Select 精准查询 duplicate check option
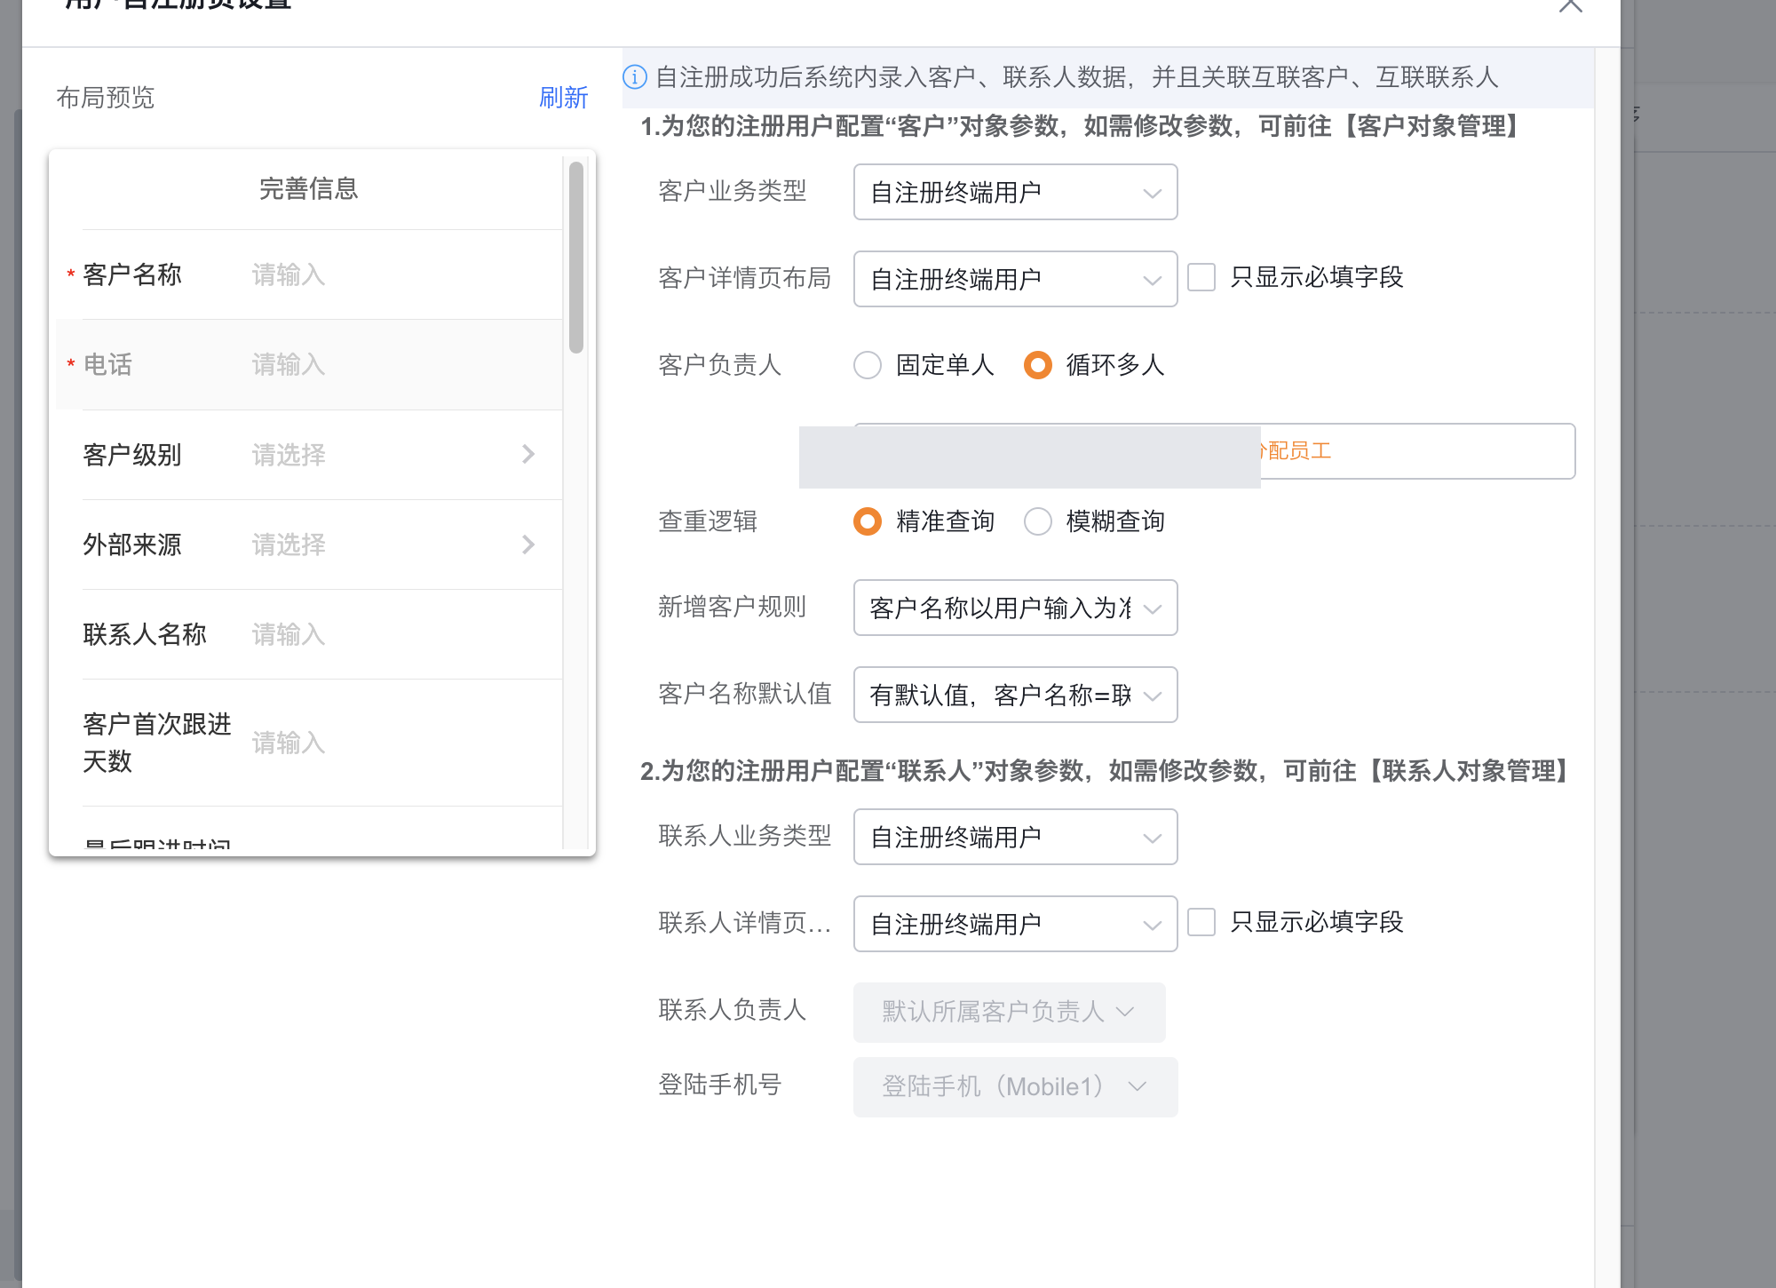 868,521
